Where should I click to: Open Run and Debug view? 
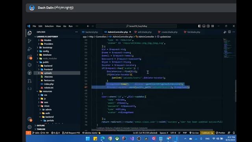30,49
